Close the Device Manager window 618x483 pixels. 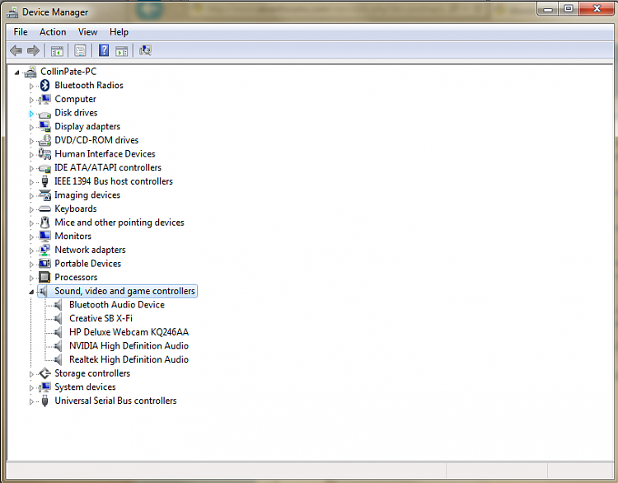point(597,9)
